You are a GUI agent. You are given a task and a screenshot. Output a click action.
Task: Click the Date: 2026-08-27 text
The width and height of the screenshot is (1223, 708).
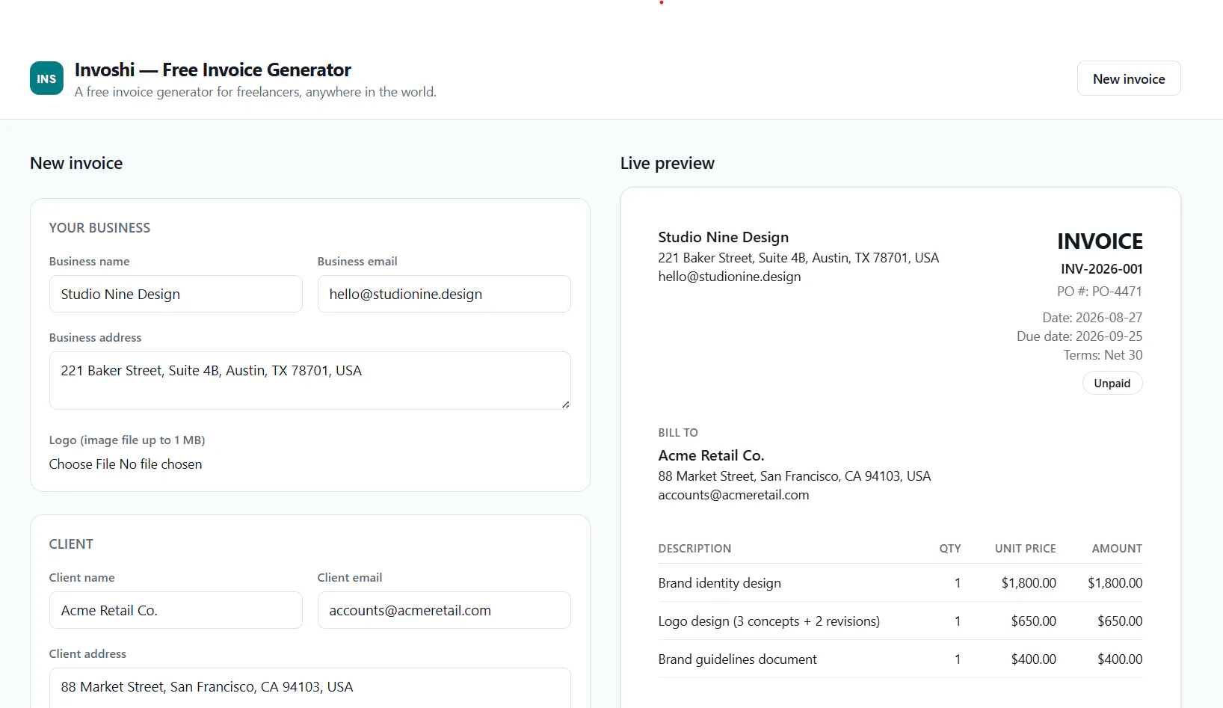click(x=1092, y=318)
